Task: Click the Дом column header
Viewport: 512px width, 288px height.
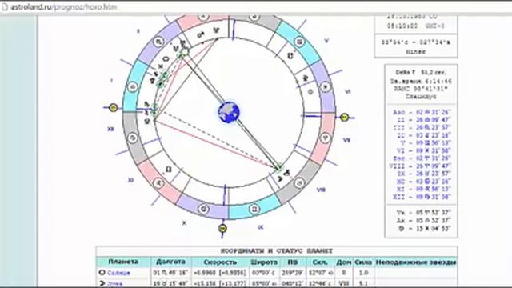Action: [x=343, y=262]
